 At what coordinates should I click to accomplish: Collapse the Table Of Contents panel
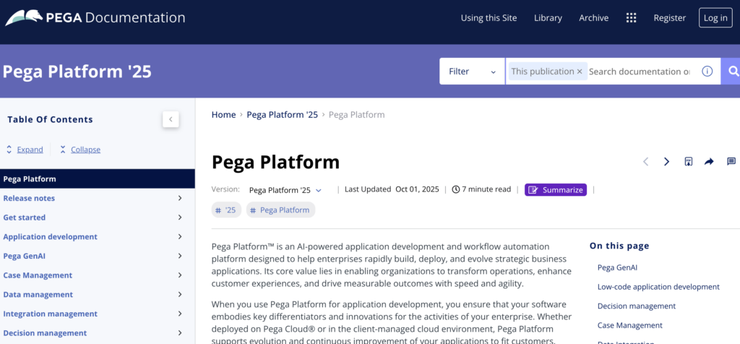coord(171,119)
